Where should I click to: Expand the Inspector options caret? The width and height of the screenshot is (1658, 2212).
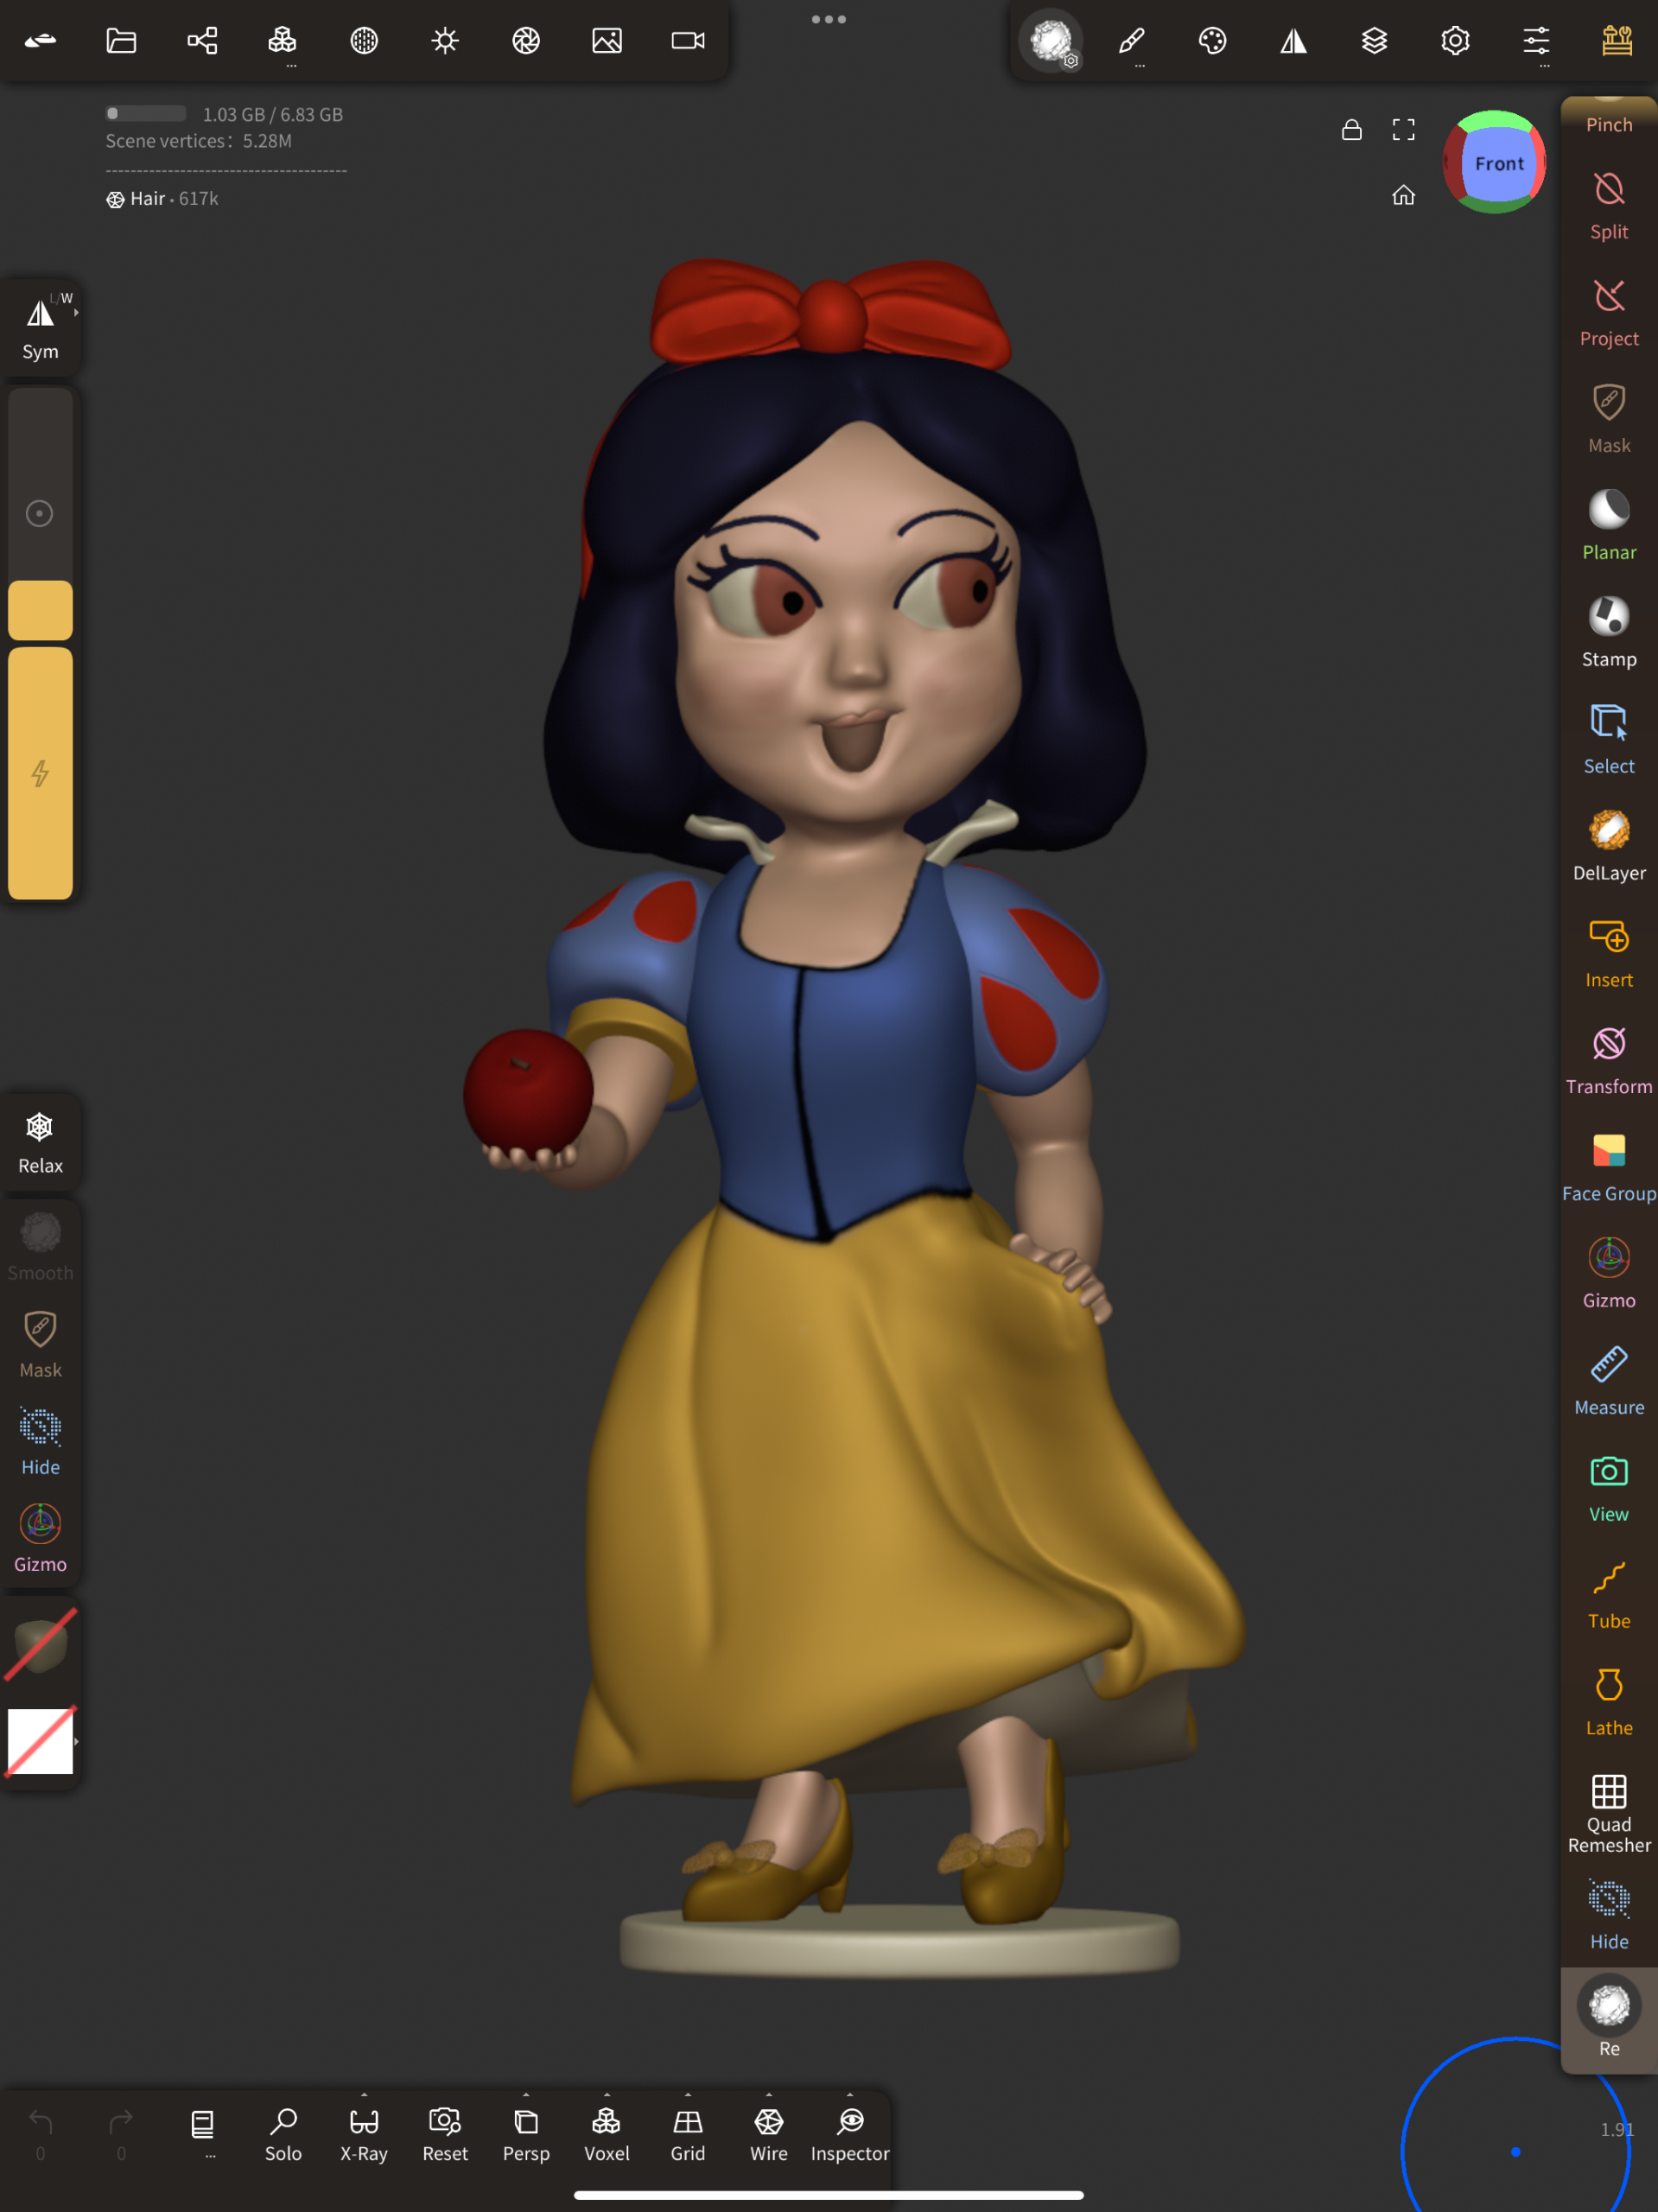pyautogui.click(x=850, y=2094)
